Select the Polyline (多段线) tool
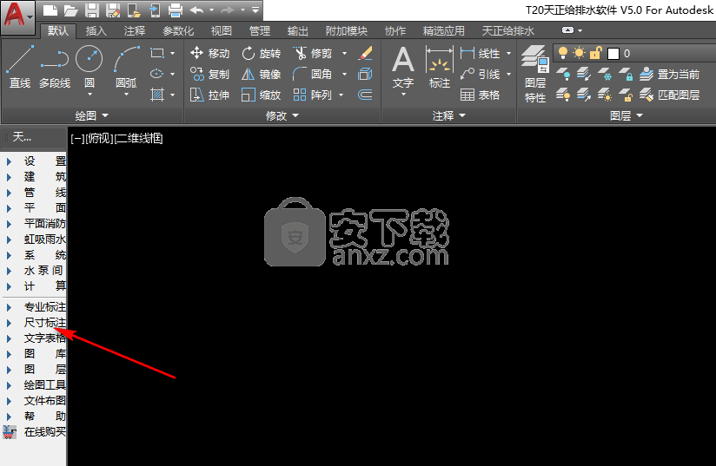This screenshot has height=466, width=716. (x=55, y=67)
